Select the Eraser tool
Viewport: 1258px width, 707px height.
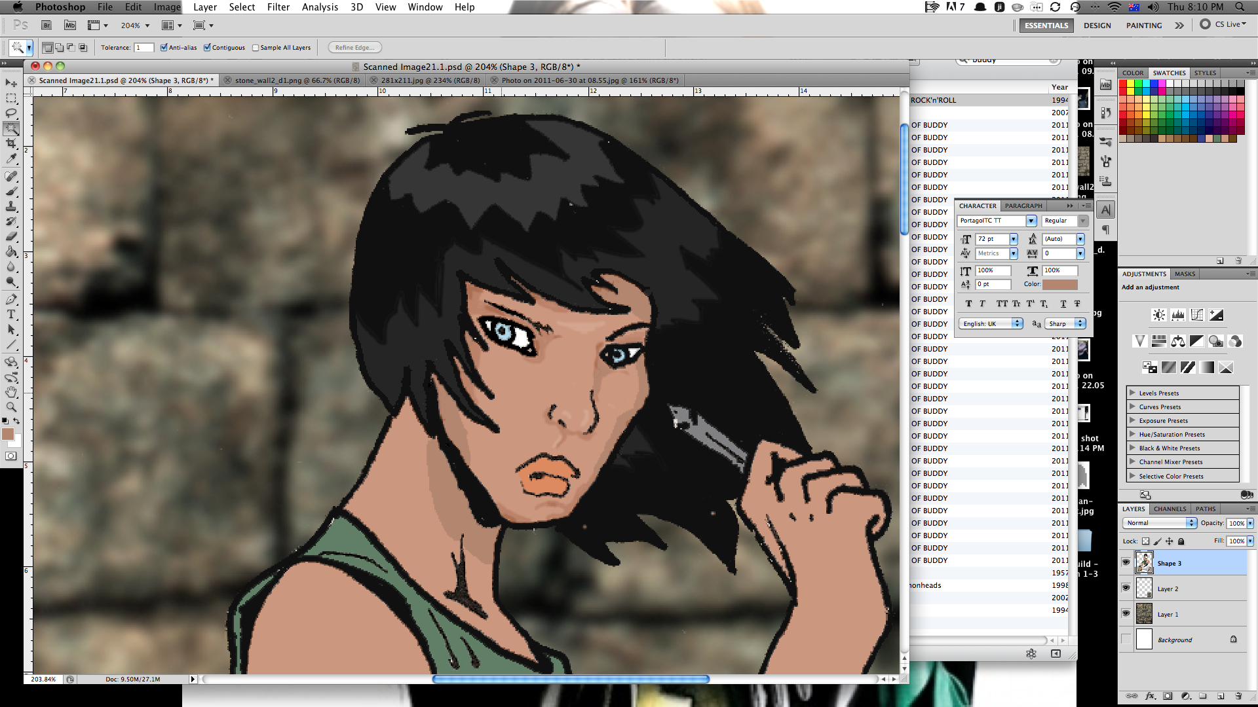[11, 236]
